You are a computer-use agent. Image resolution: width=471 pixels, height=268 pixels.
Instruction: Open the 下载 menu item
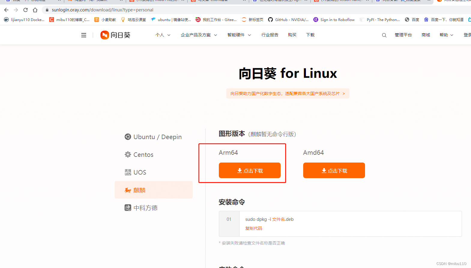(310, 35)
